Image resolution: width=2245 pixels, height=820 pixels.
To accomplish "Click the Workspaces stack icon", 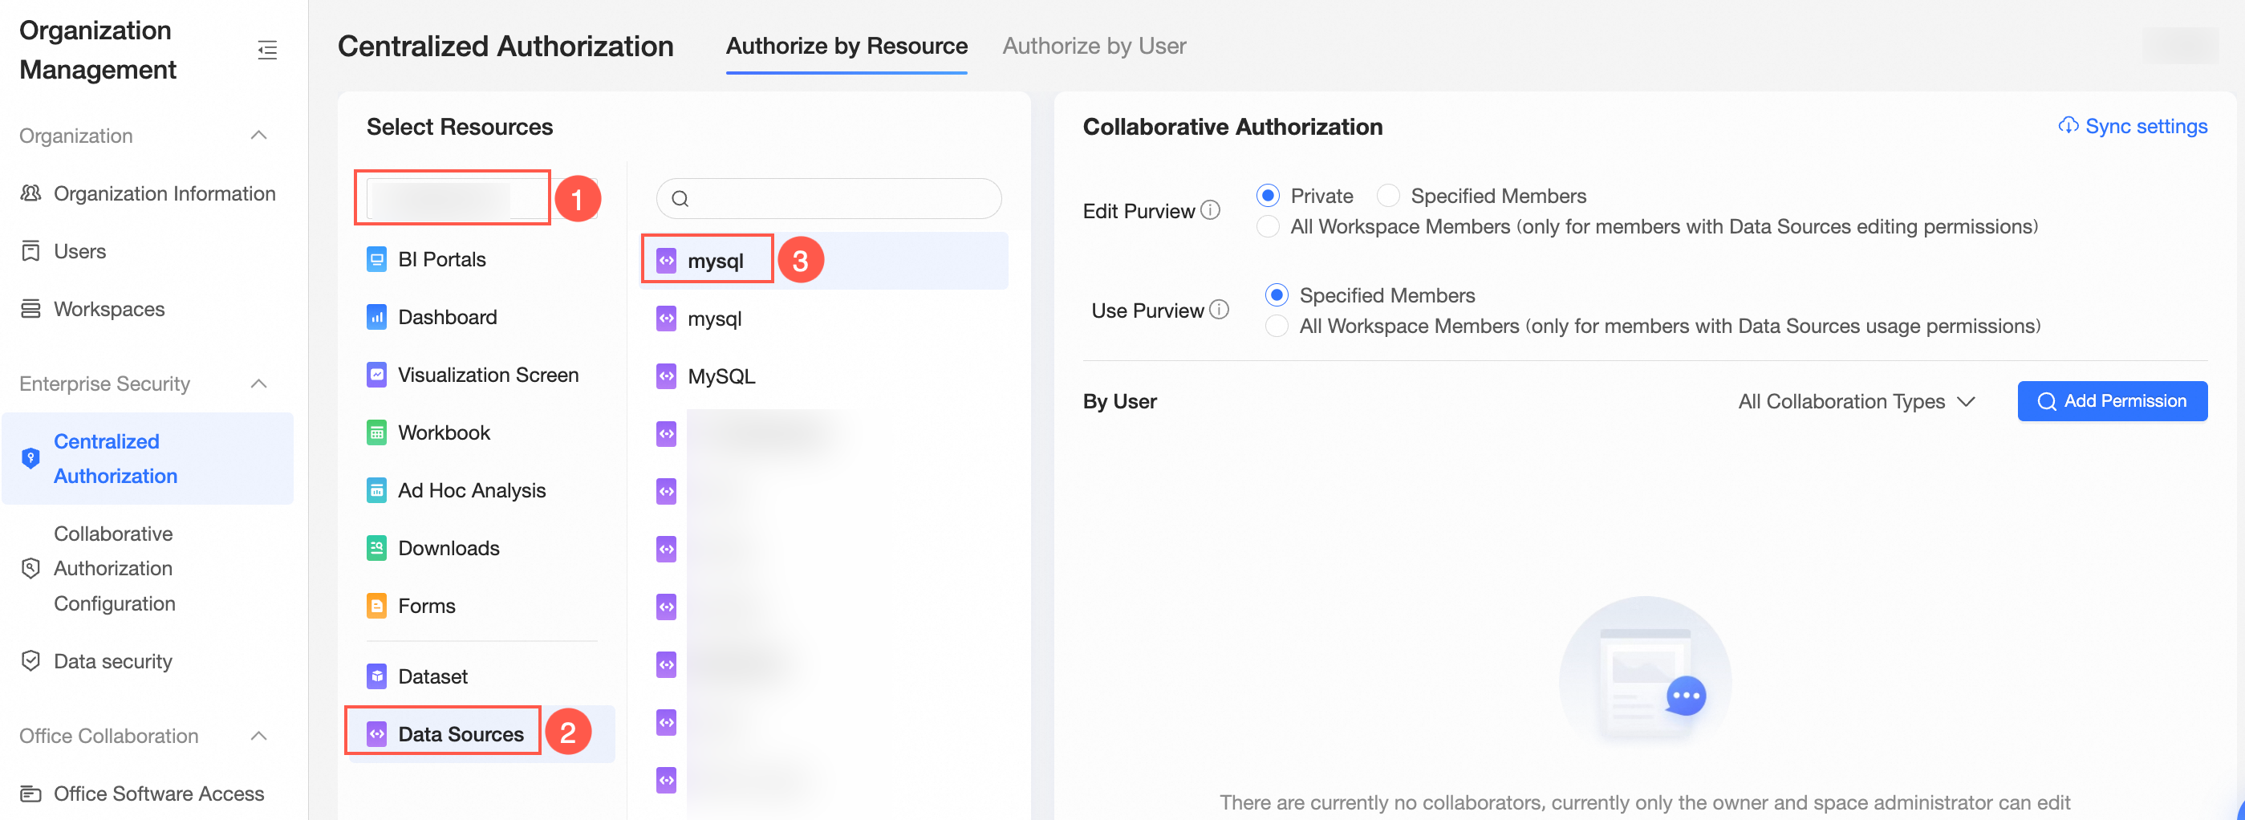I will (30, 310).
